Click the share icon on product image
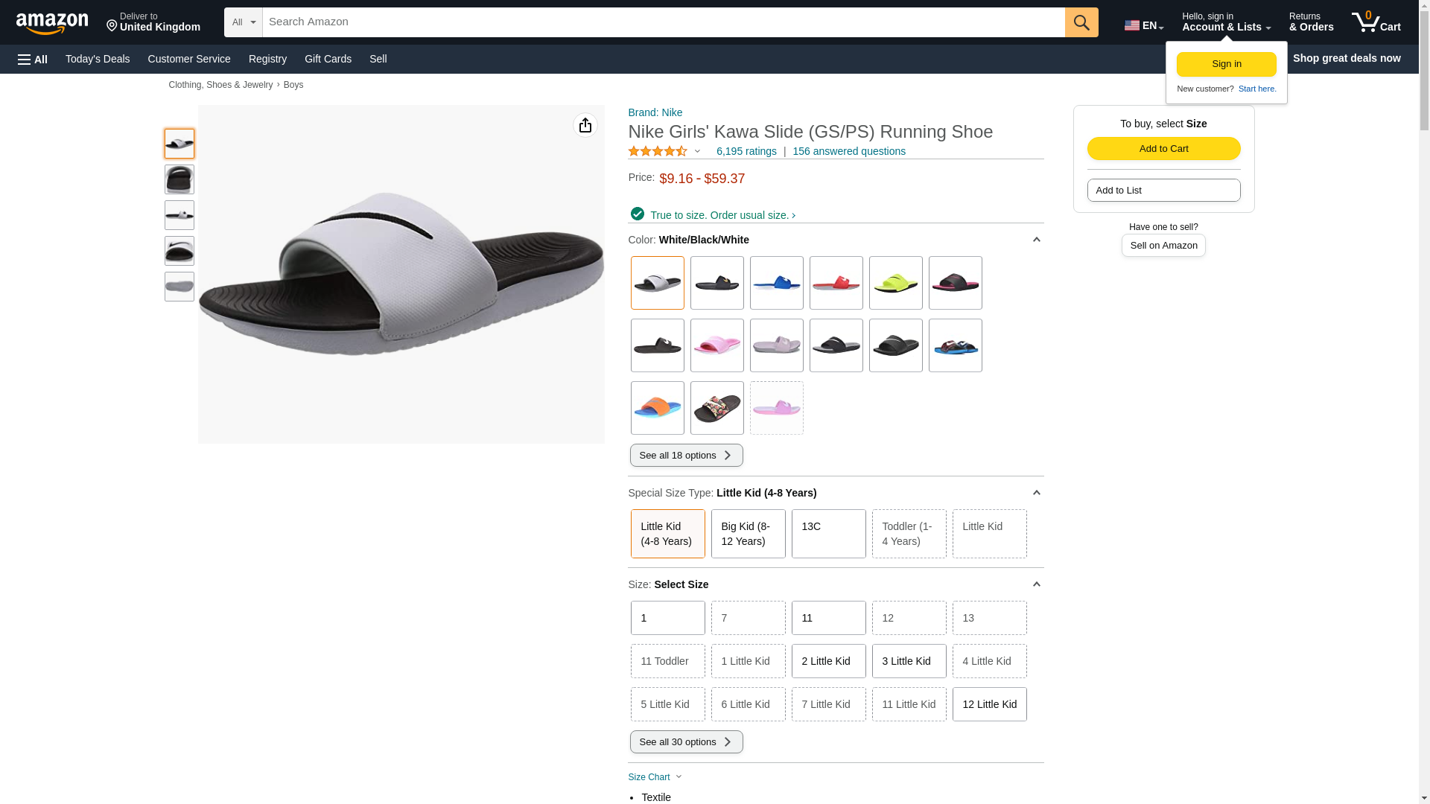Image resolution: width=1430 pixels, height=804 pixels. pos(585,125)
